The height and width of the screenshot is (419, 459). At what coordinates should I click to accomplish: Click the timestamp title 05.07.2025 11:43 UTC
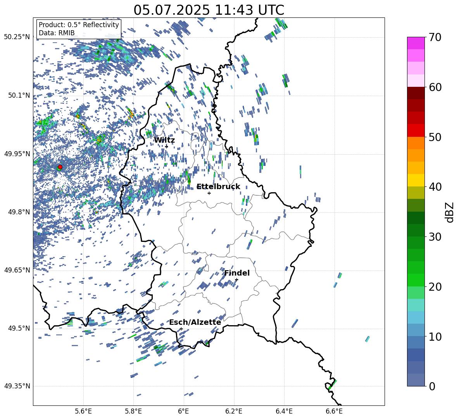pyautogui.click(x=209, y=10)
